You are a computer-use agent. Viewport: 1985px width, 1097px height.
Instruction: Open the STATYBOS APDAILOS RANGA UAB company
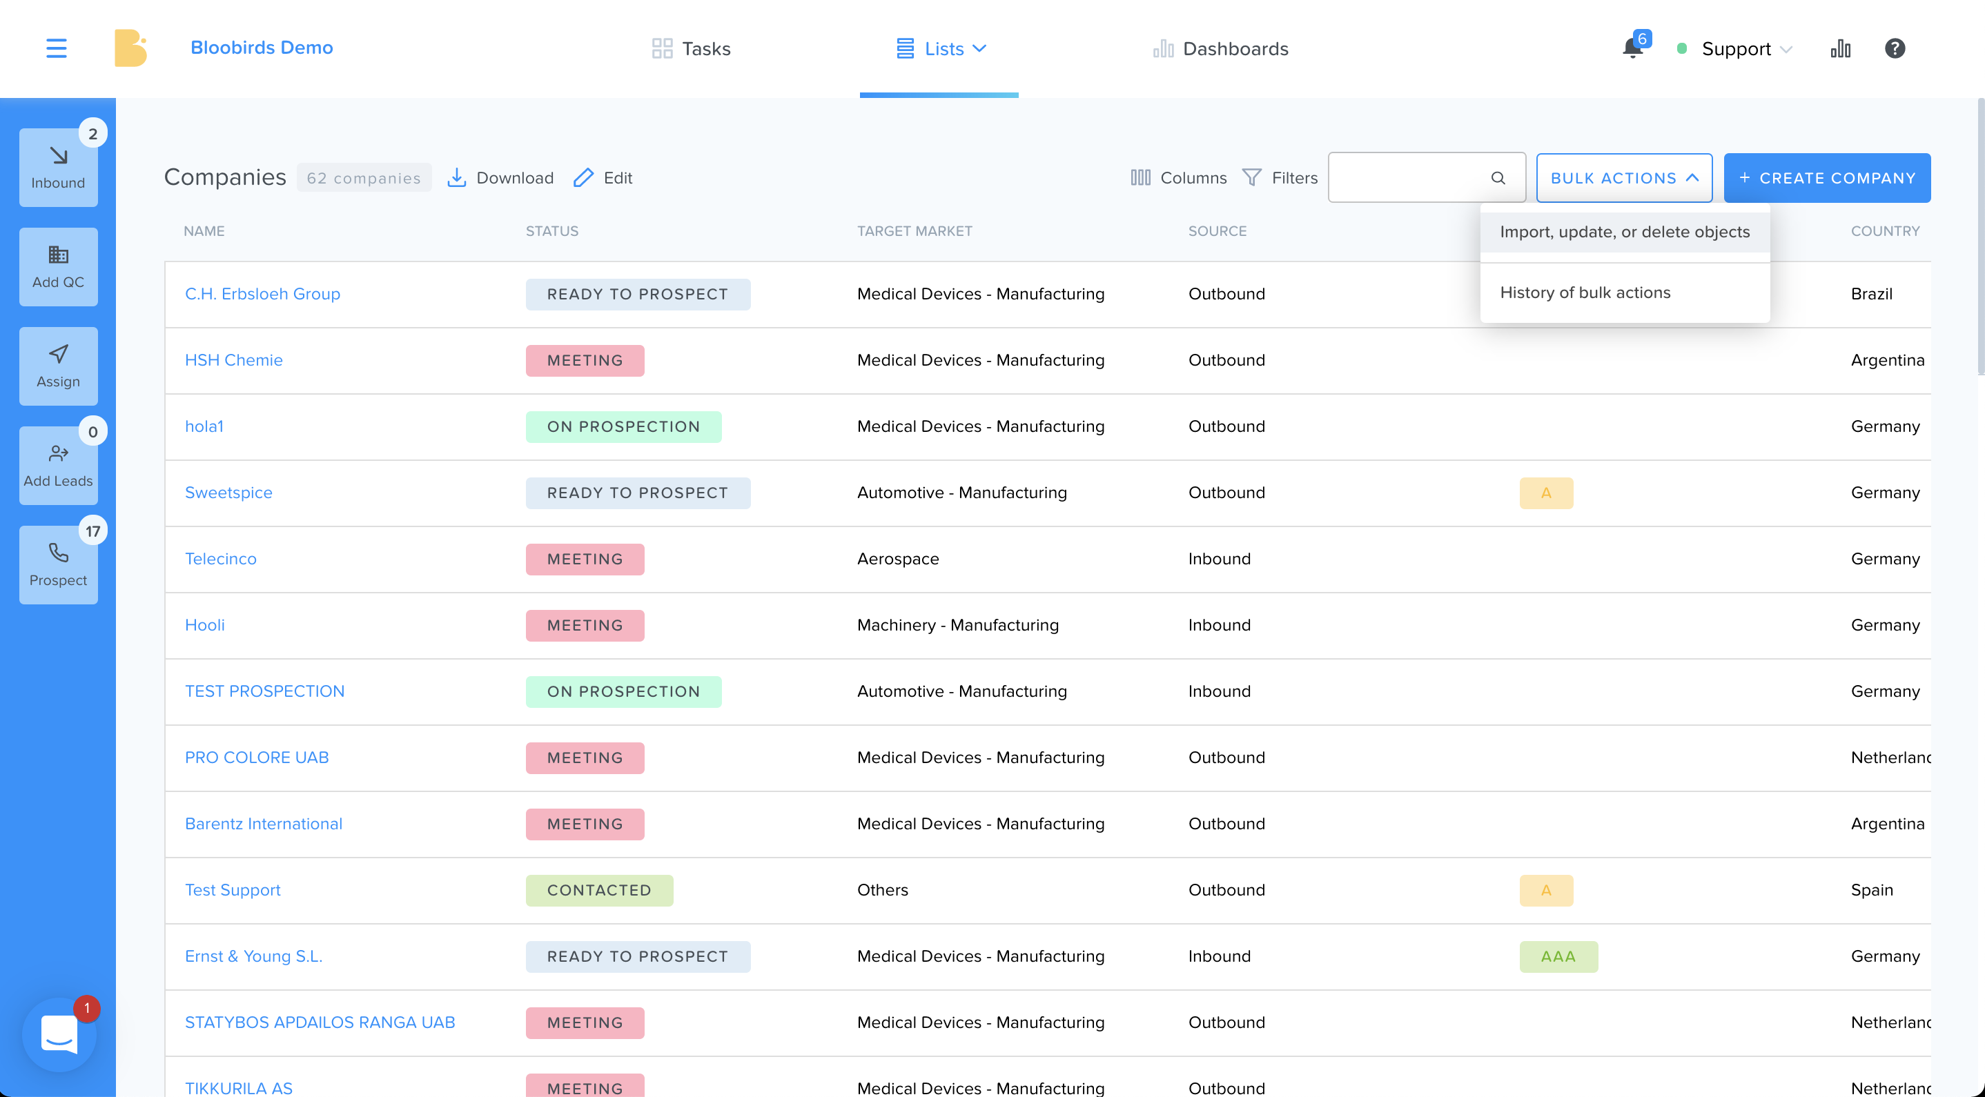coord(320,1023)
